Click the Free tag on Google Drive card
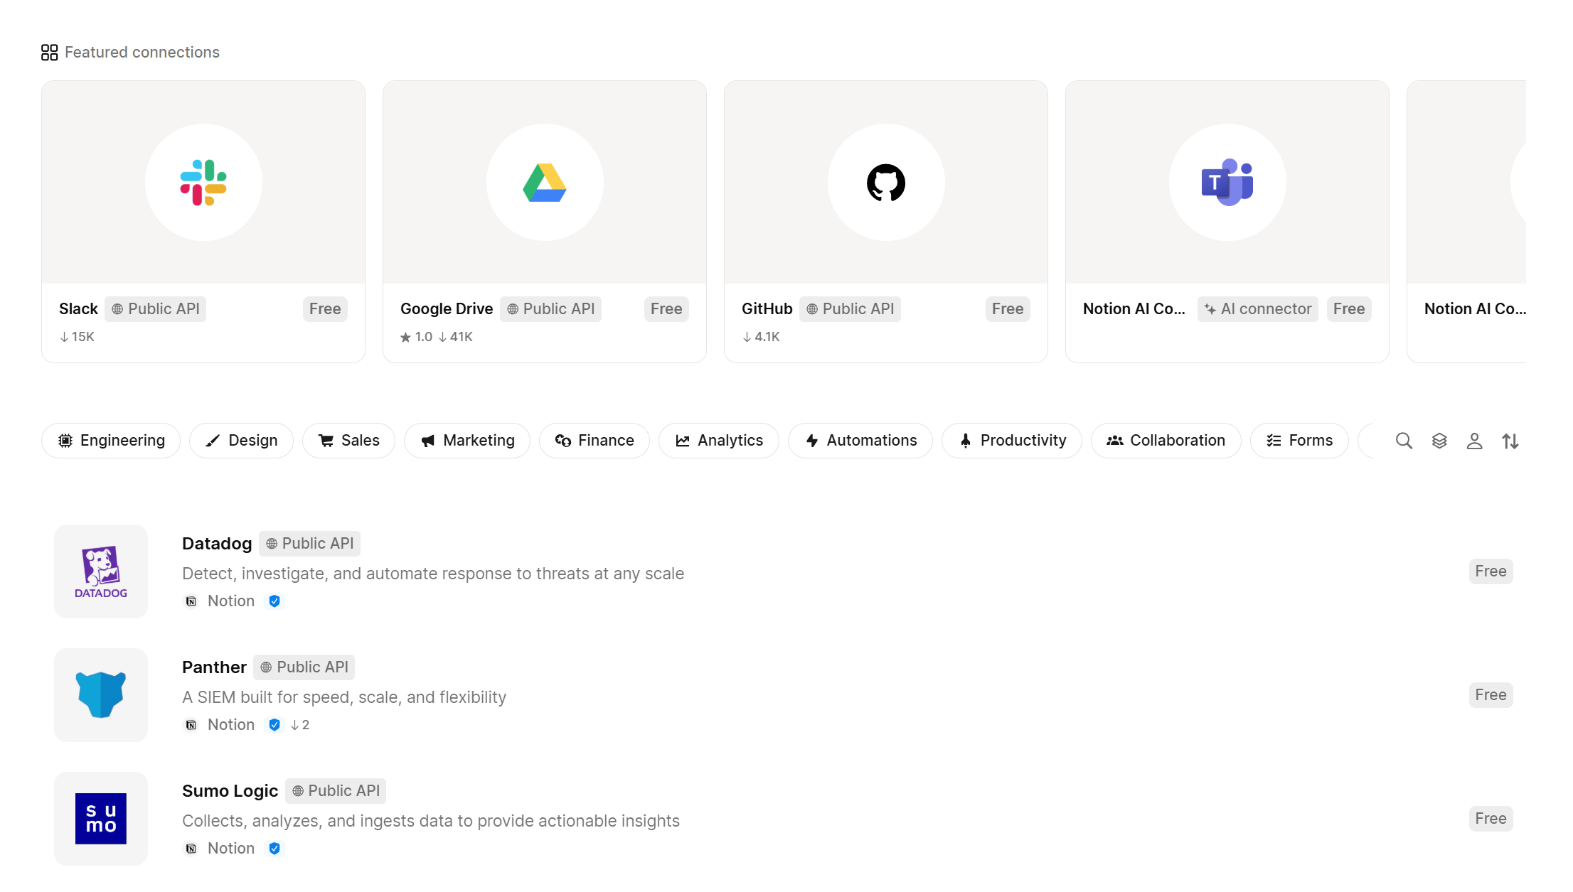 pyautogui.click(x=666, y=309)
